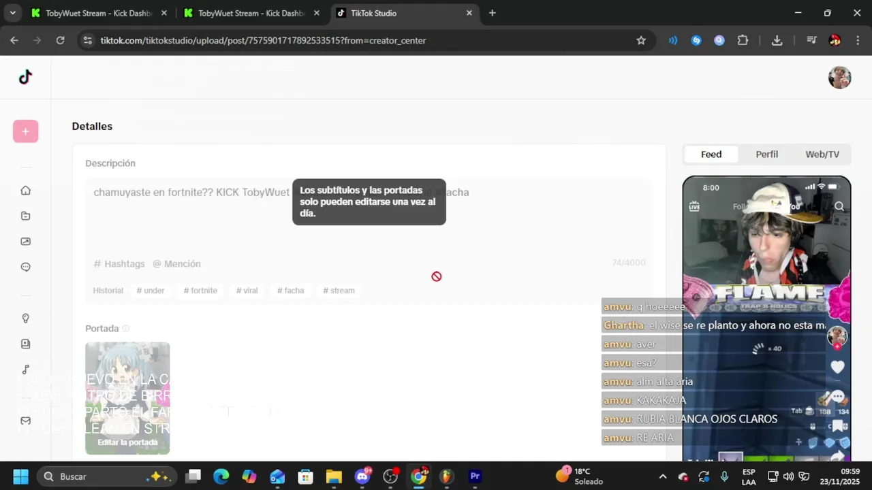The height and width of the screenshot is (490, 872).
Task: Click the Detalles heading
Action: tap(92, 127)
